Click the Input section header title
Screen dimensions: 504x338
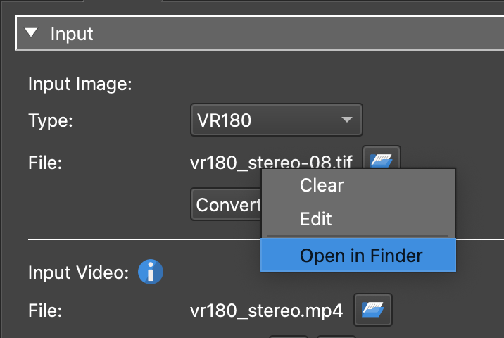[72, 33]
